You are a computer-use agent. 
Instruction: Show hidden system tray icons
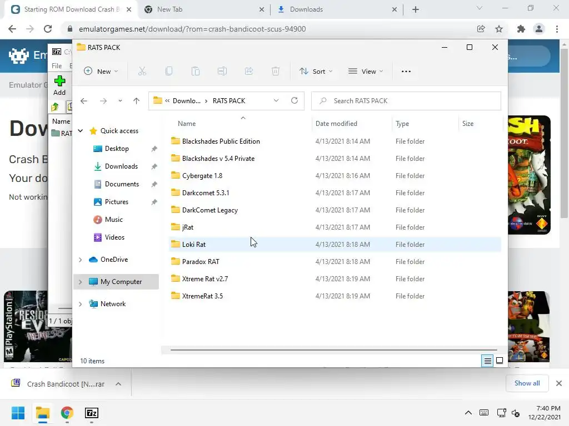(x=468, y=413)
